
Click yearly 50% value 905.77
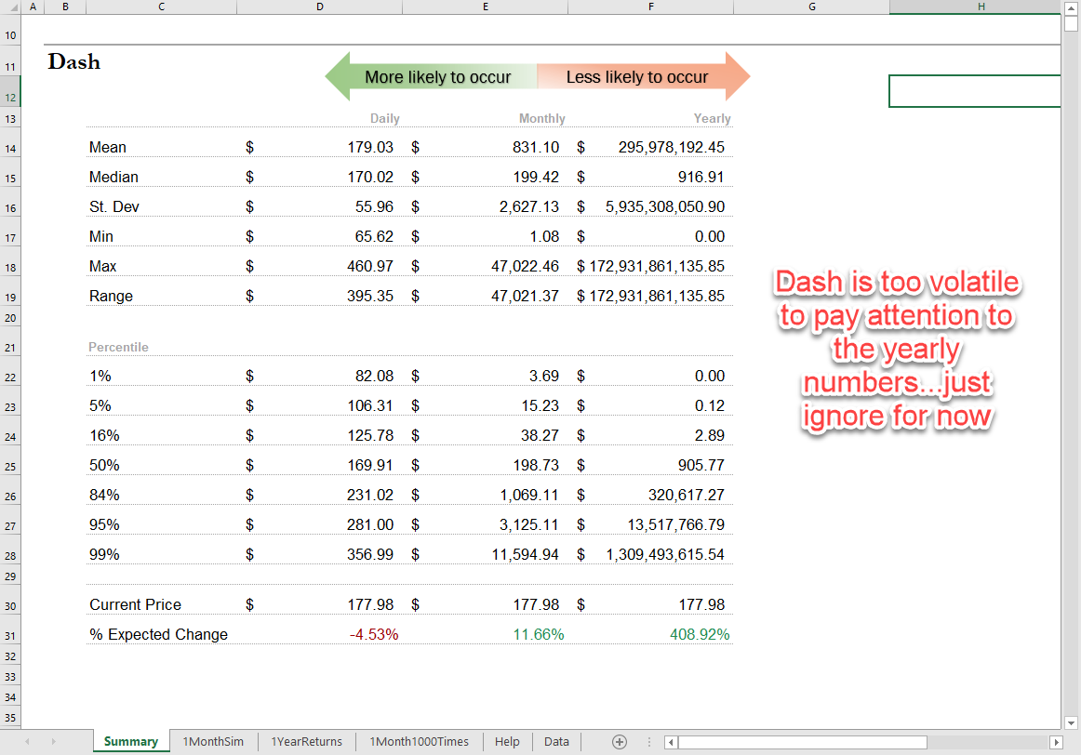[701, 465]
